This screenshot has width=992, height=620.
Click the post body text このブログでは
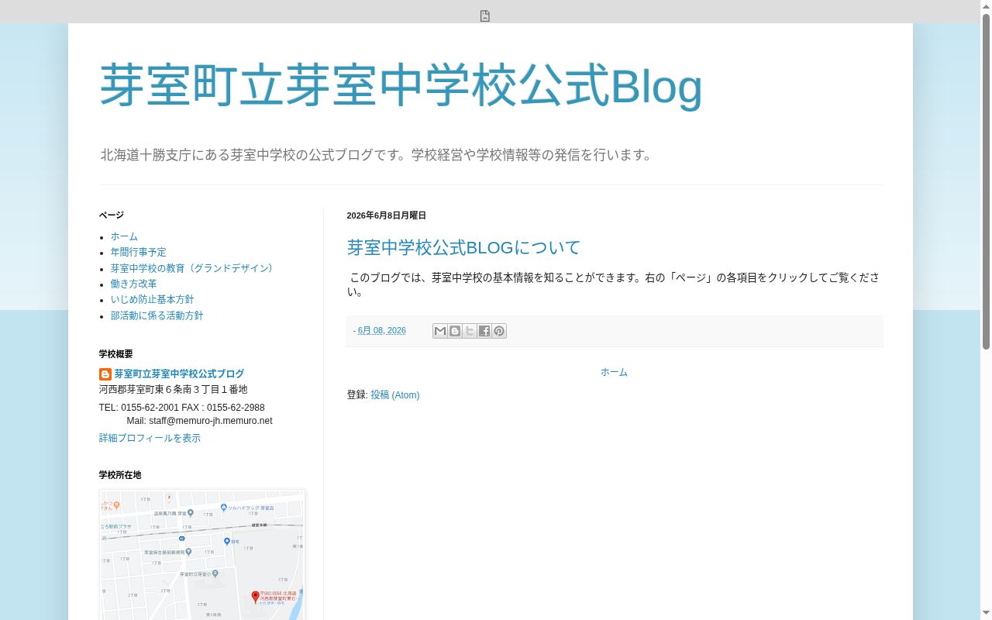pyautogui.click(x=613, y=284)
